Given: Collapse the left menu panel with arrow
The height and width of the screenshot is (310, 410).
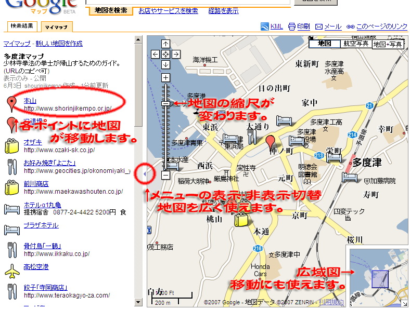Looking at the screenshot, I should click(x=144, y=173).
